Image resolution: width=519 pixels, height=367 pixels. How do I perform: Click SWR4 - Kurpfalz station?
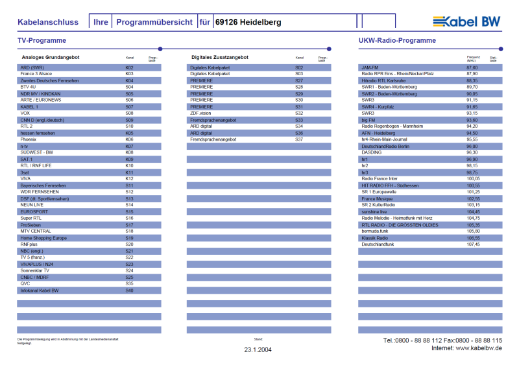pyautogui.click(x=430, y=107)
